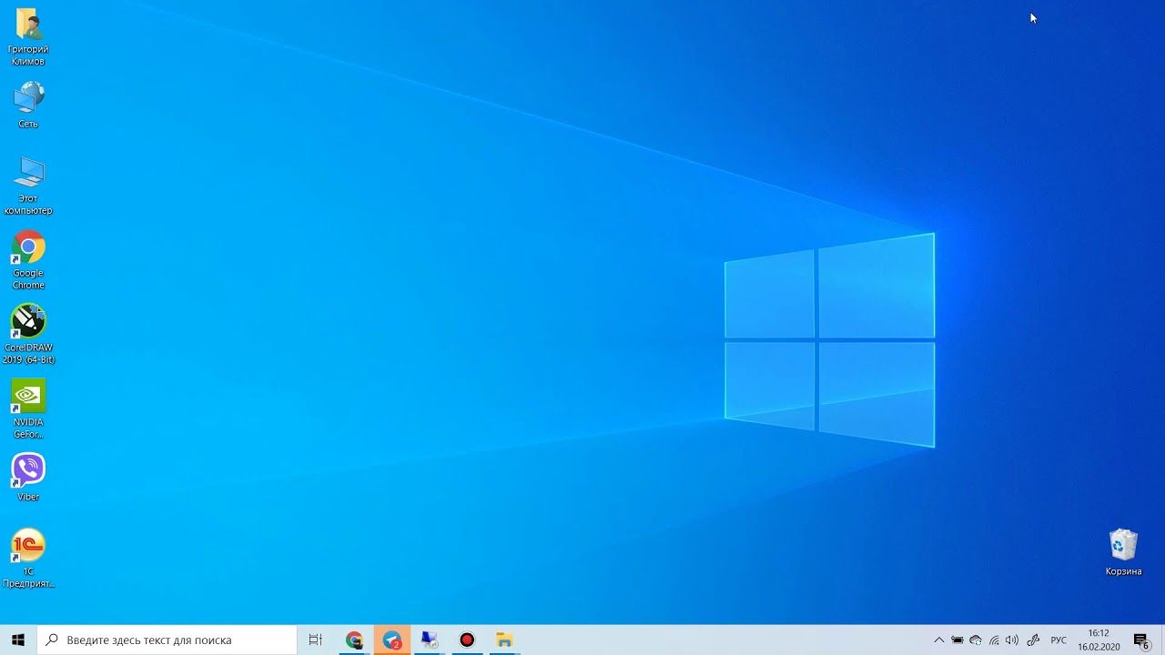This screenshot has width=1165, height=655.
Task: Select the 1C Предприятие desktop shortcut
Action: pos(28,546)
